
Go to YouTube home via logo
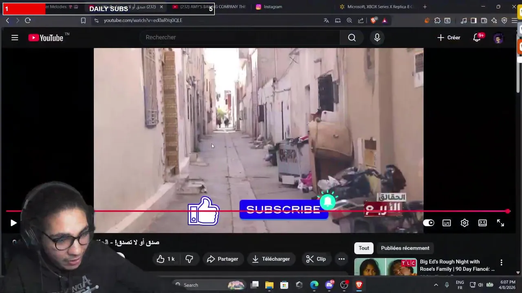point(46,38)
